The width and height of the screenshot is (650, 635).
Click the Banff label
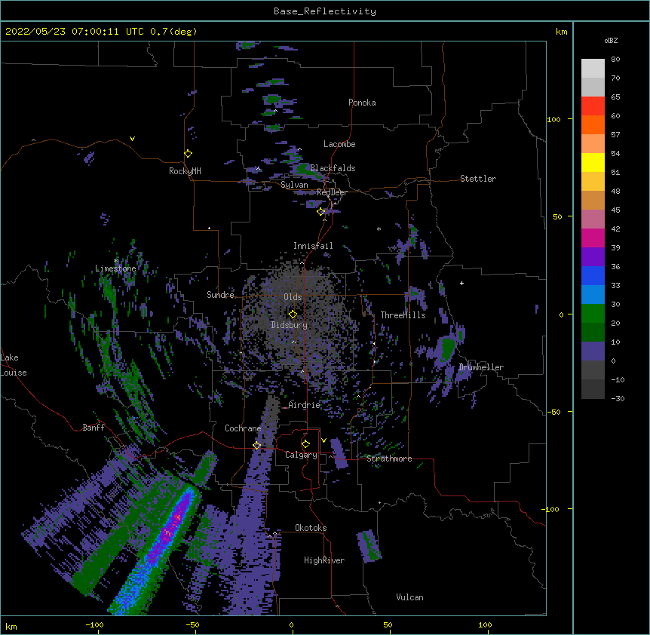[x=94, y=428]
